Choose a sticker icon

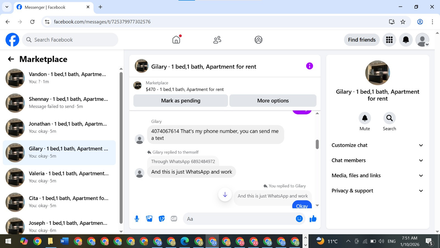(x=162, y=219)
